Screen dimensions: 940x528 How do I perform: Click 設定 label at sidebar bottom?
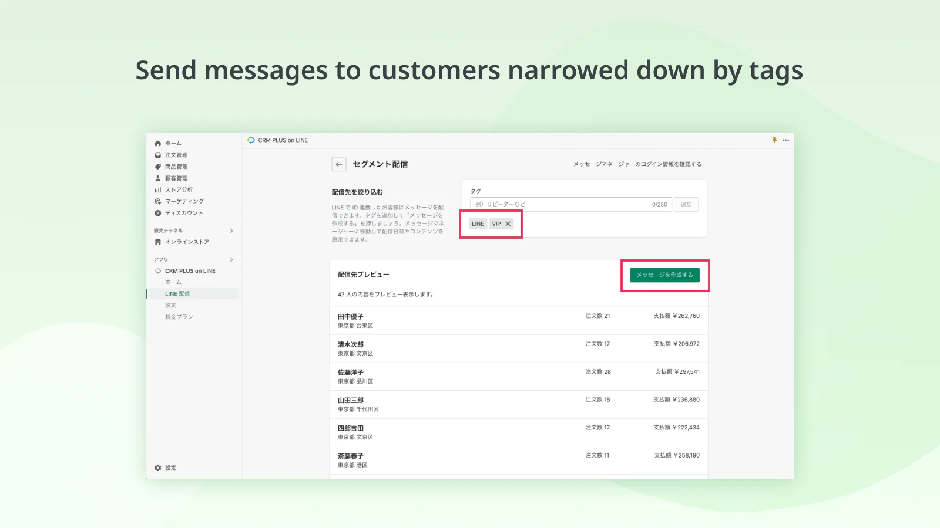(x=170, y=468)
